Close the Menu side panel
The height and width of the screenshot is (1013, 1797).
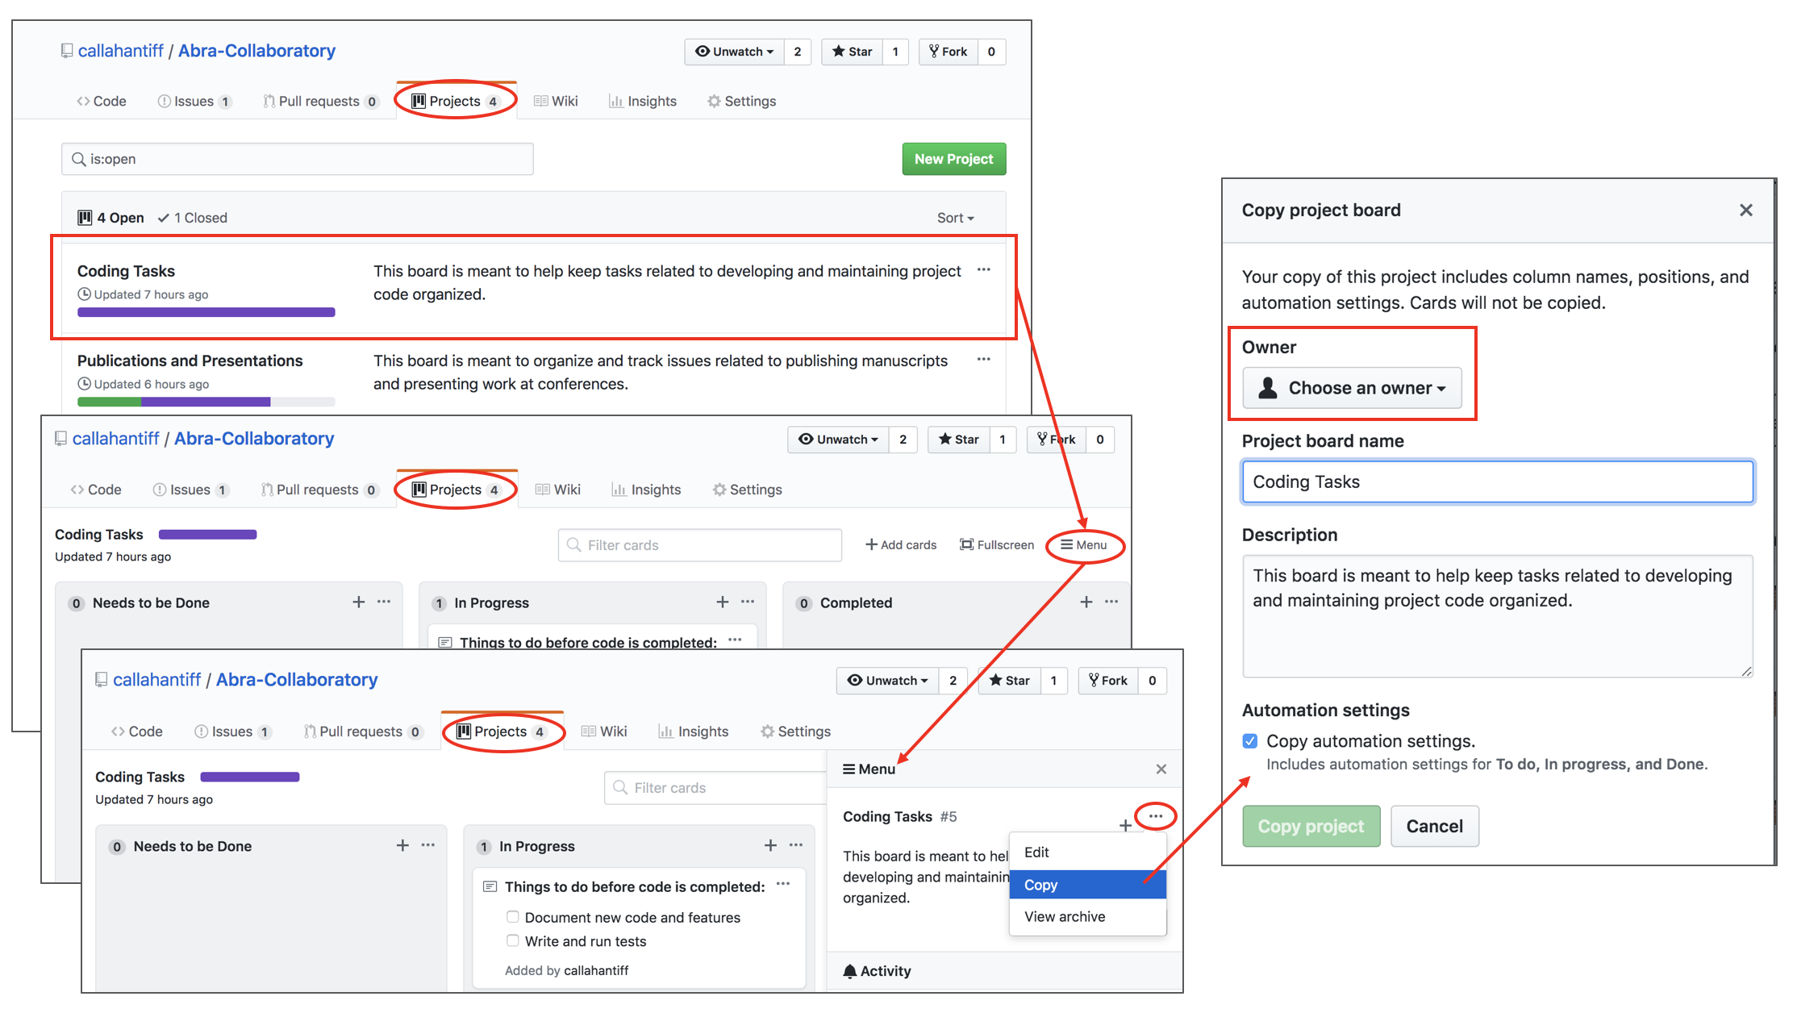pyautogui.click(x=1161, y=769)
